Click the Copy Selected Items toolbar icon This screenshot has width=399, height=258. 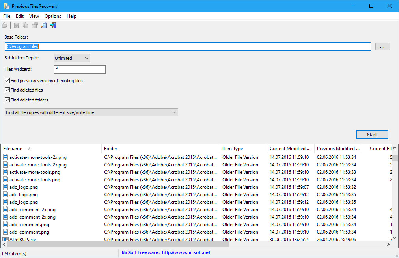click(x=26, y=25)
